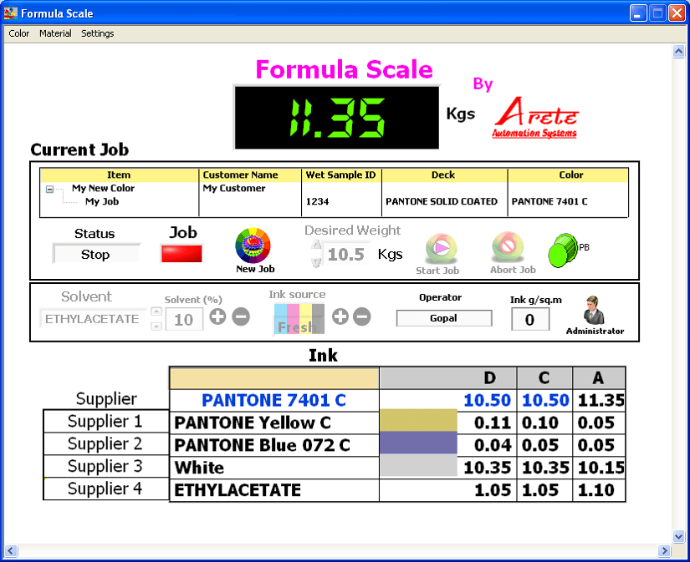690x562 pixels.
Task: Click the Operator Gopal field
Action: coord(443,318)
